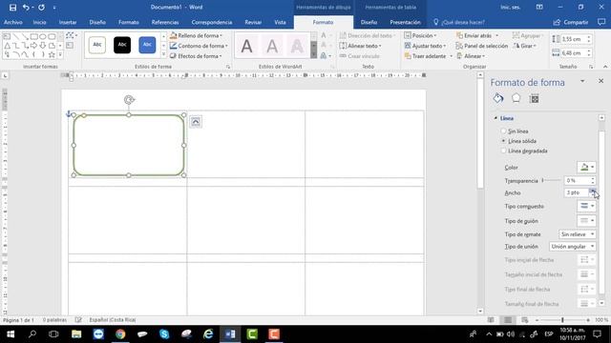Viewport: 611px width, 343px height.
Task: Select the white Abc shape style
Action: point(97,45)
